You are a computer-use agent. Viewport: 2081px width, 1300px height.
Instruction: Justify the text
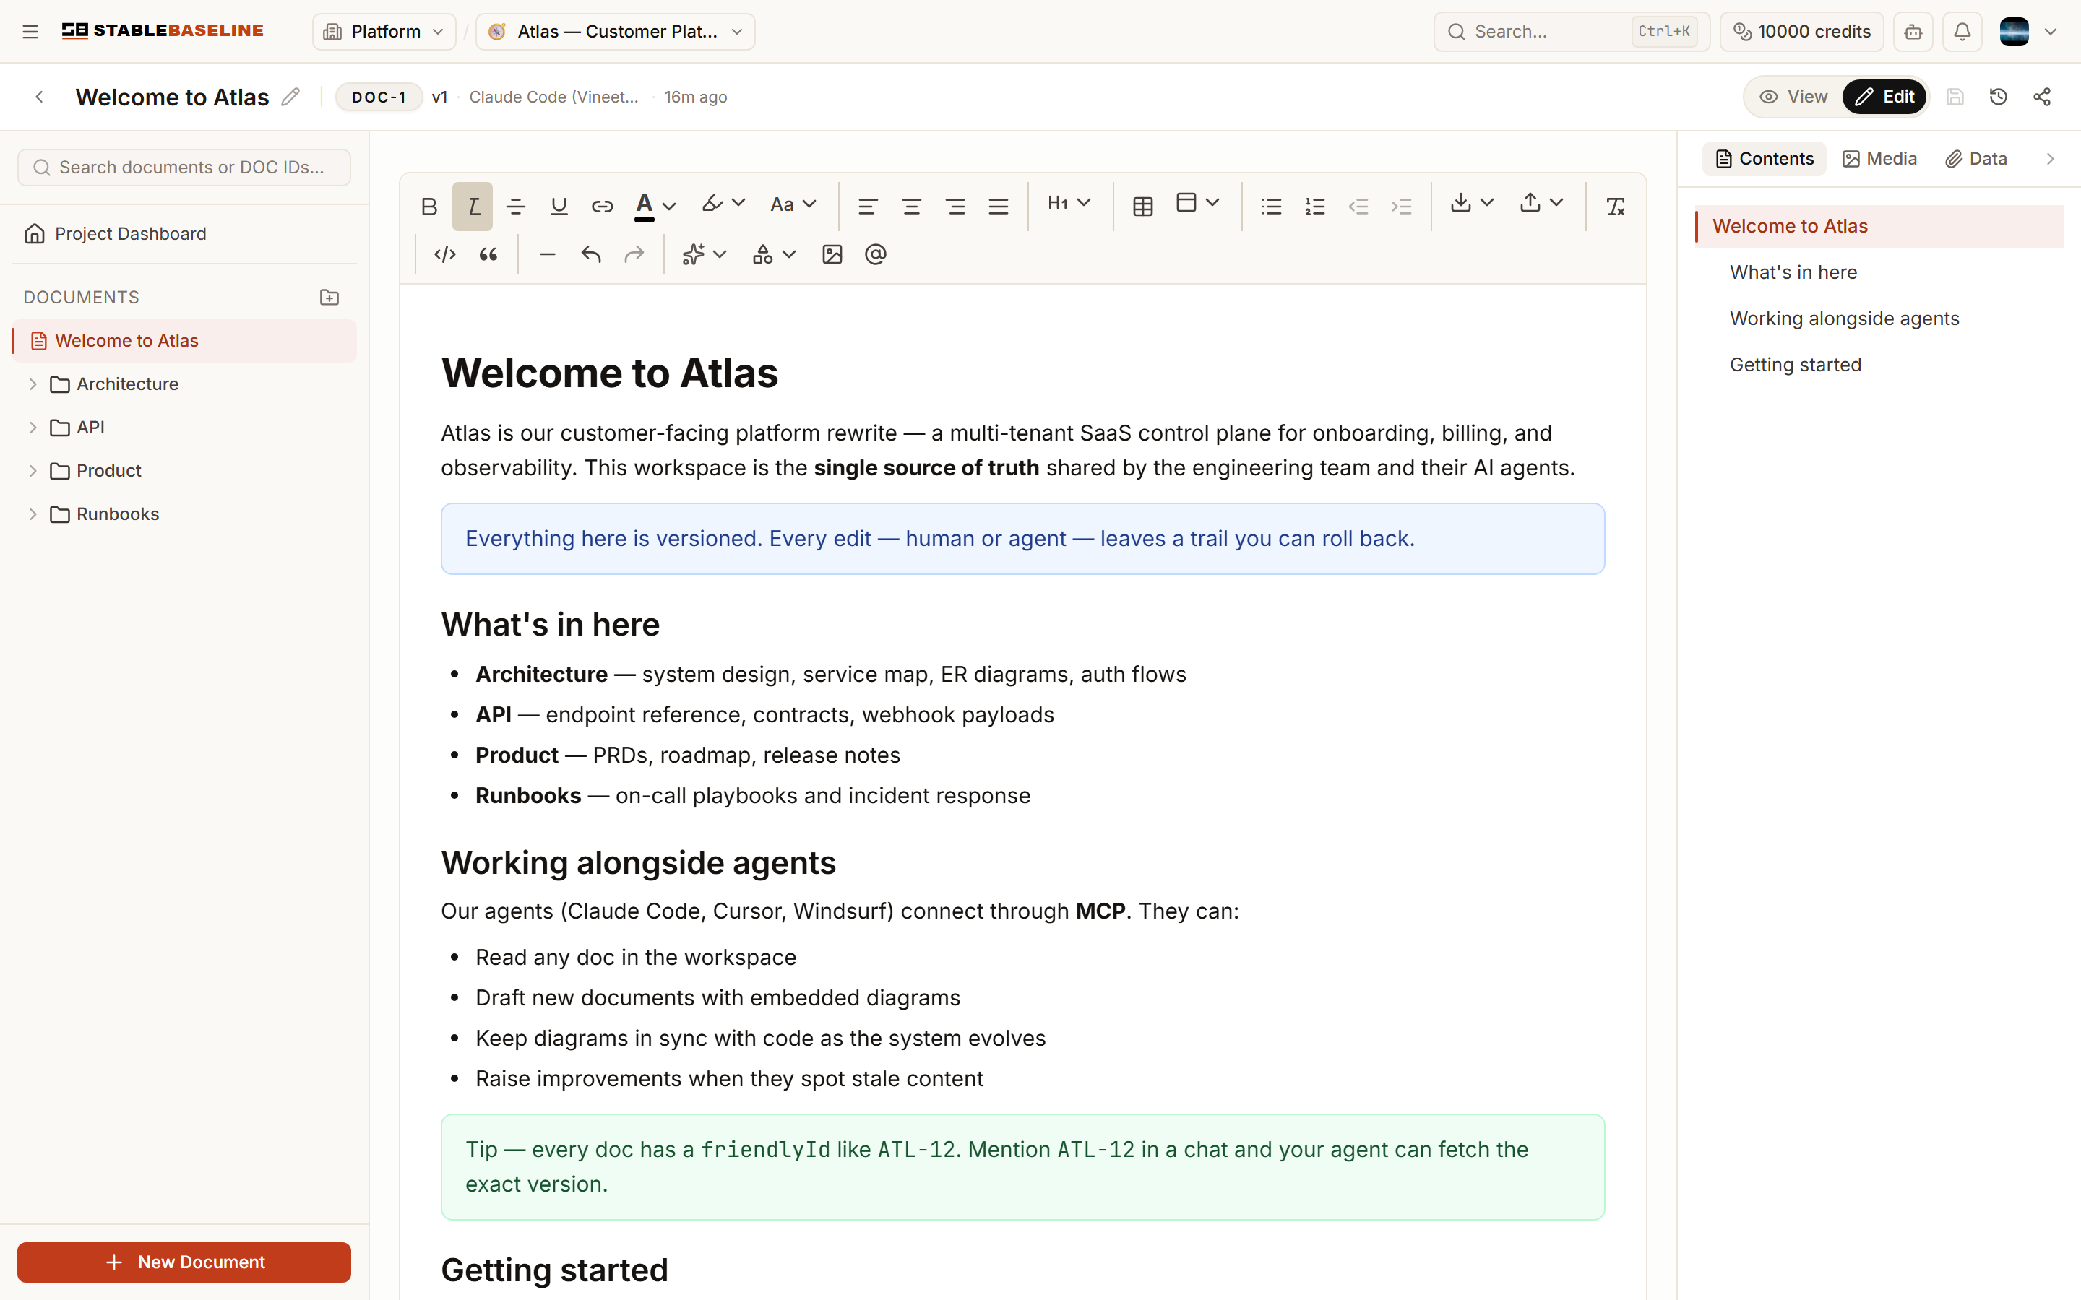[999, 207]
